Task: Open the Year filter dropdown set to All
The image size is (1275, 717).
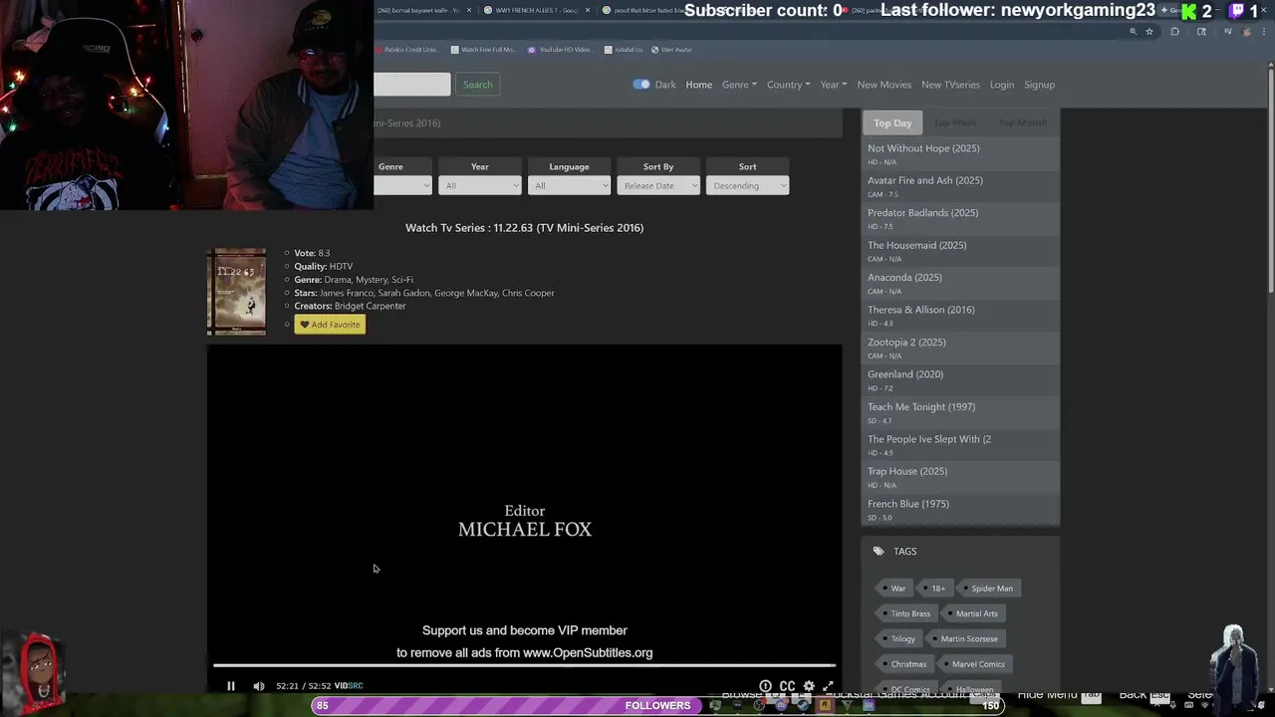Action: [x=479, y=185]
